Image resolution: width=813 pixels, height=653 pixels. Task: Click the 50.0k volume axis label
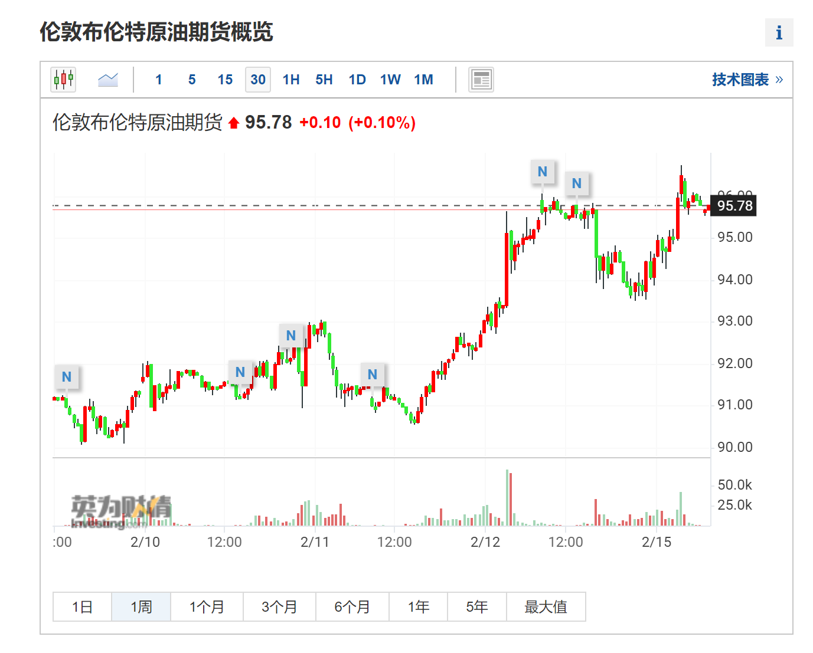tap(735, 485)
